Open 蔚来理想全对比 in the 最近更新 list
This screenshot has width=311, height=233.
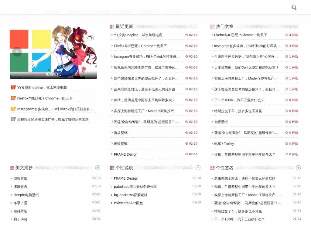click(144, 89)
